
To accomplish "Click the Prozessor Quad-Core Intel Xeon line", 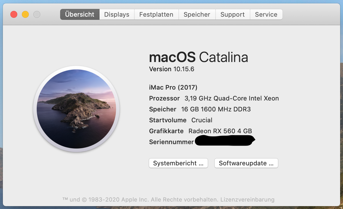I will pos(214,98).
